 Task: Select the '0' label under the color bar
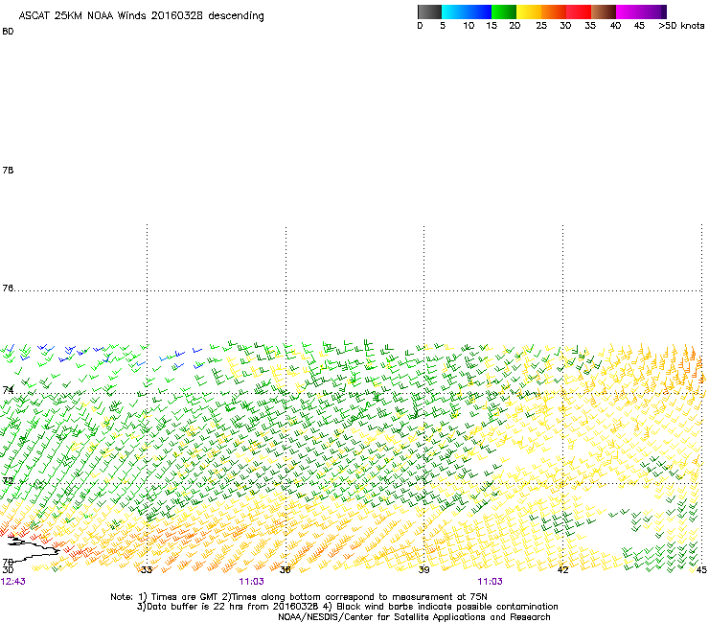[x=420, y=26]
